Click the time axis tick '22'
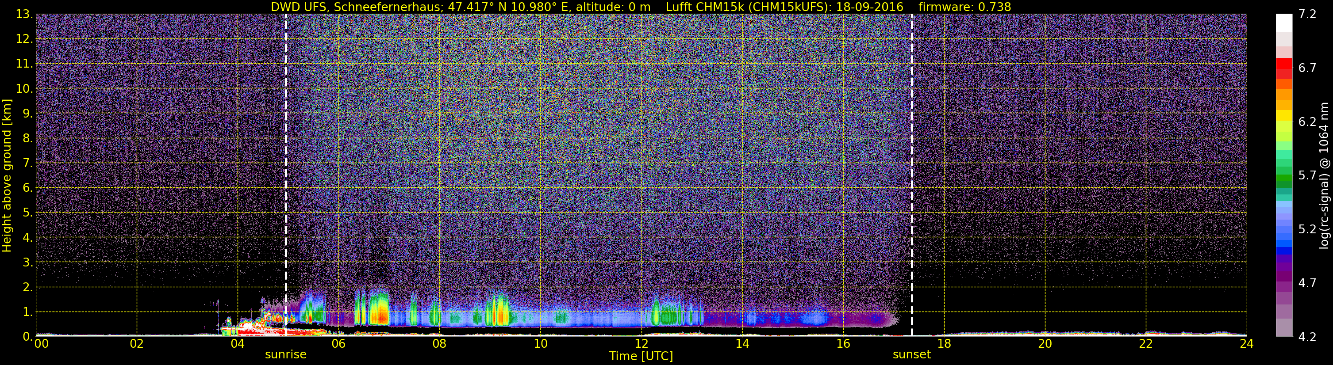The height and width of the screenshot is (365, 1333). click(x=1146, y=344)
